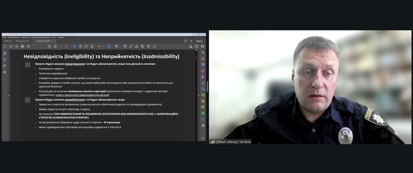
Task: Open the page thumbnails panel
Action: click(4, 53)
